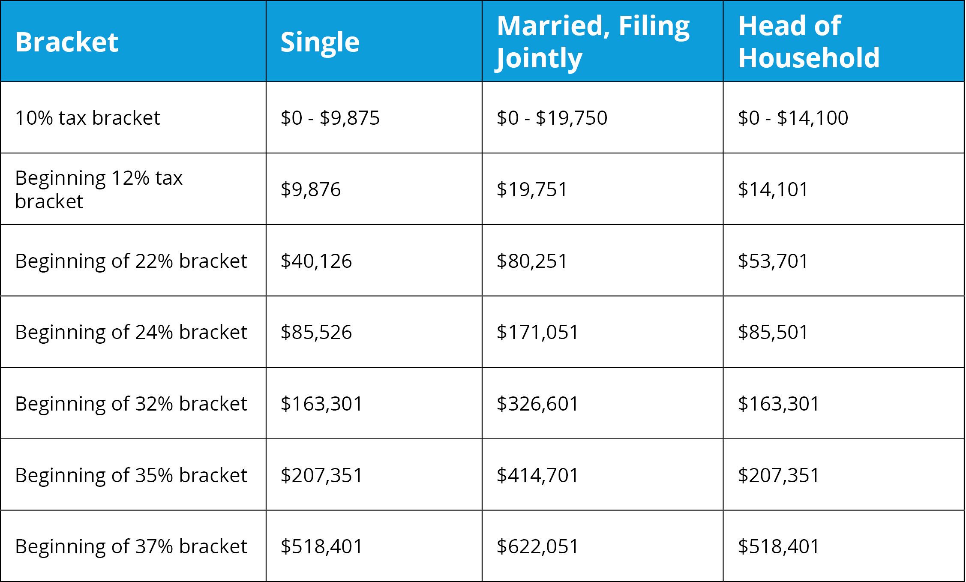
Task: Click the $171,051 cell
Action: pyautogui.click(x=537, y=332)
